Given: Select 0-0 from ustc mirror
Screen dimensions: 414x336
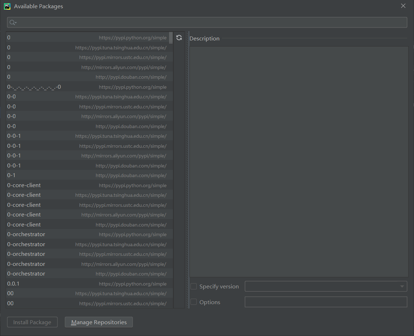Looking at the screenshot, I should [90, 107].
